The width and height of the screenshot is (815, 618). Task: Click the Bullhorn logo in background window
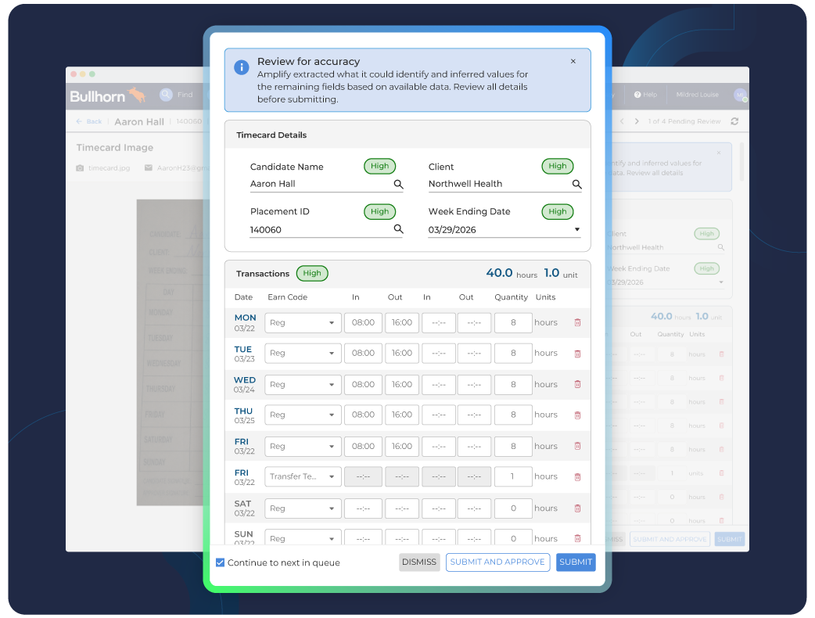click(x=108, y=95)
